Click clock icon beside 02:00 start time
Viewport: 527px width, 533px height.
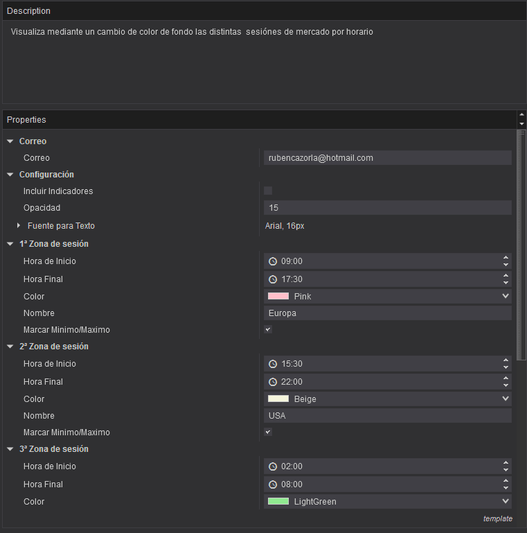tap(273, 466)
